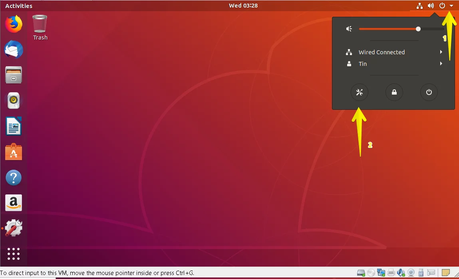Image resolution: width=459 pixels, height=279 pixels.
Task: Open the clock calendar Wed 03:28
Action: [x=243, y=6]
